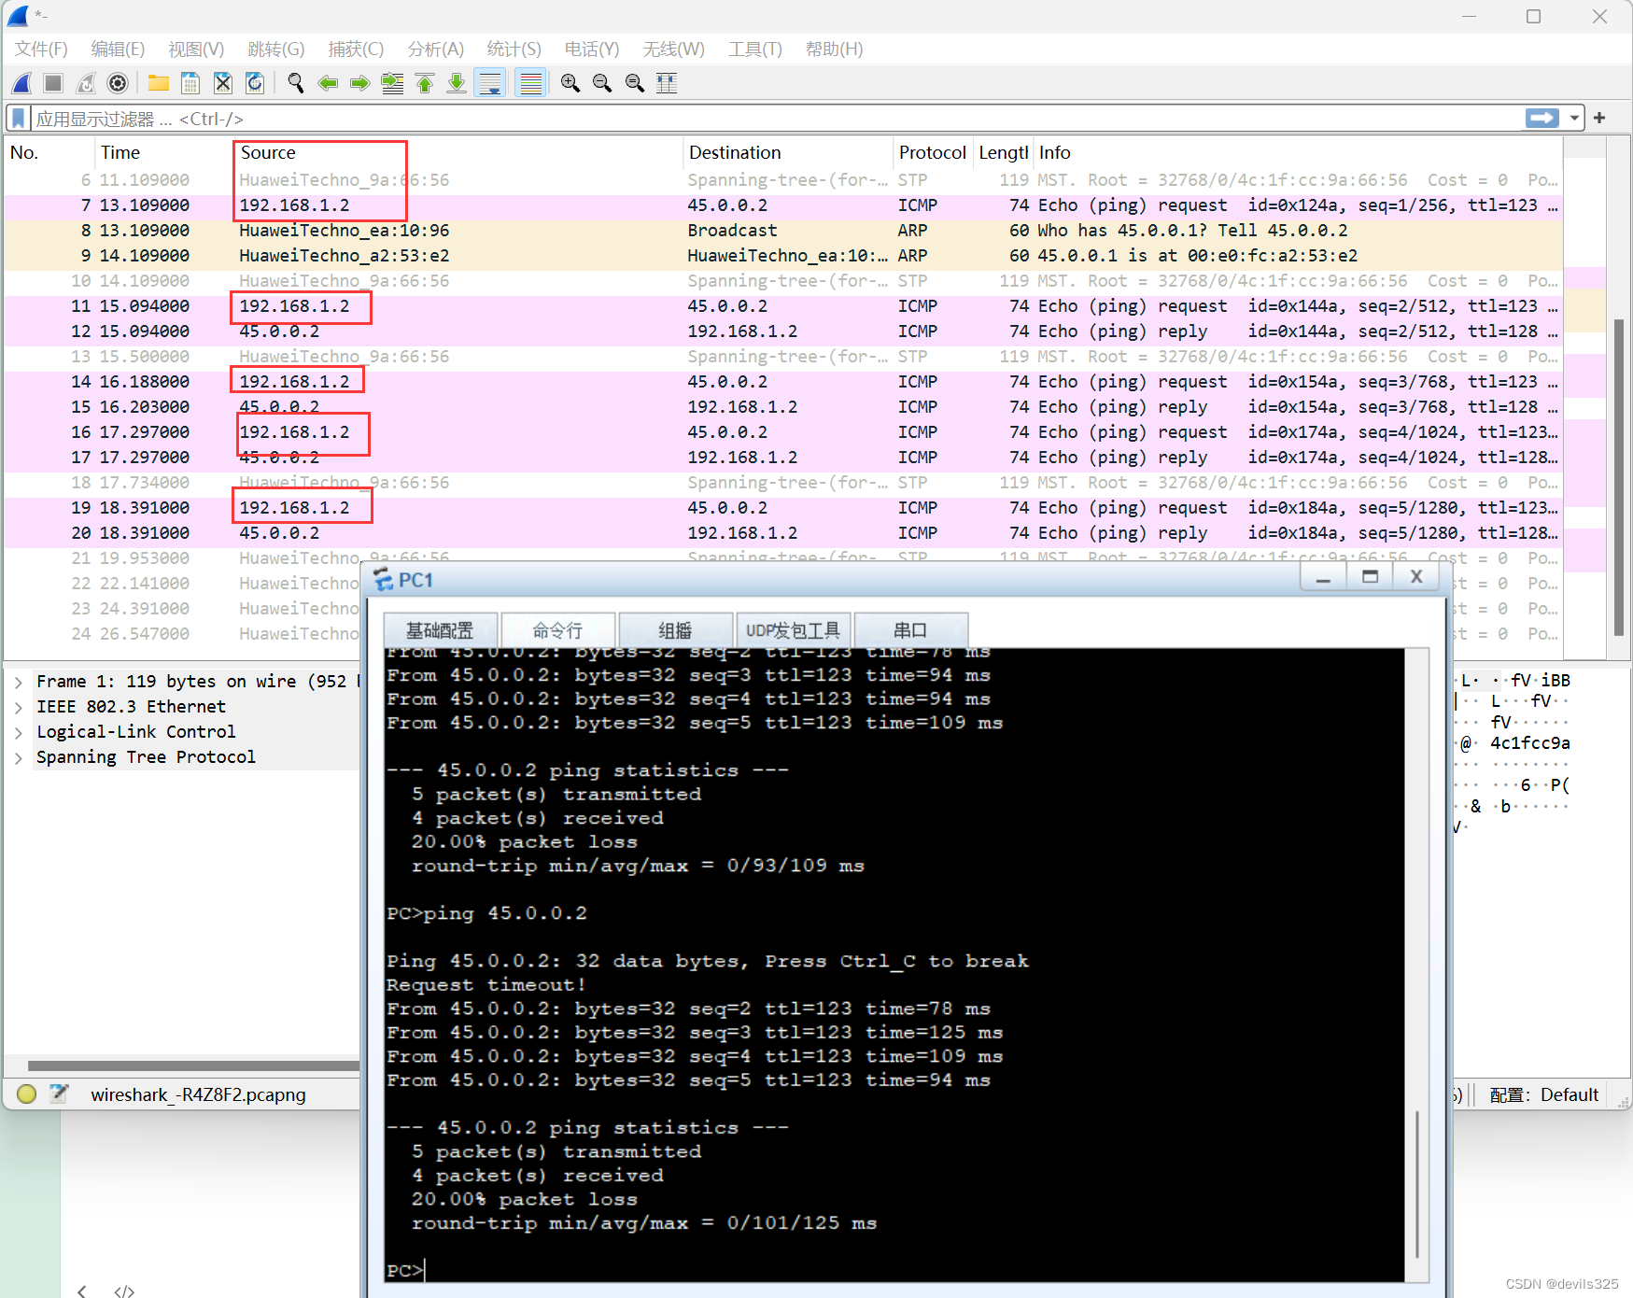Open the 统计(S) menu
Viewport: 1633px width, 1298px height.
pyautogui.click(x=514, y=49)
